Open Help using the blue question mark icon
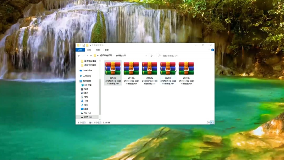Viewport: 284px width, 160px height. [212, 50]
